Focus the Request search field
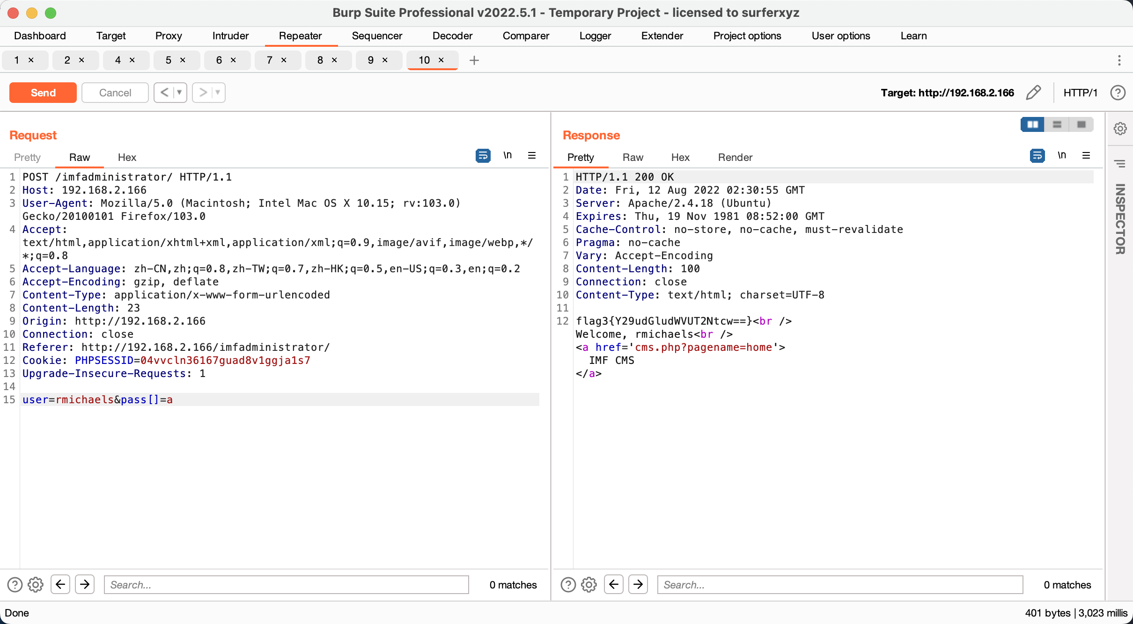The height and width of the screenshot is (624, 1133). (287, 585)
